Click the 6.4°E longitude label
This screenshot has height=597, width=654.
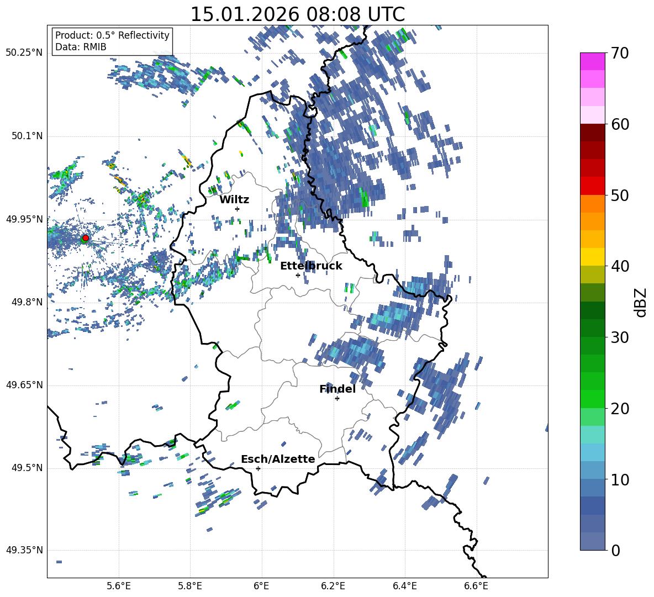404,586
